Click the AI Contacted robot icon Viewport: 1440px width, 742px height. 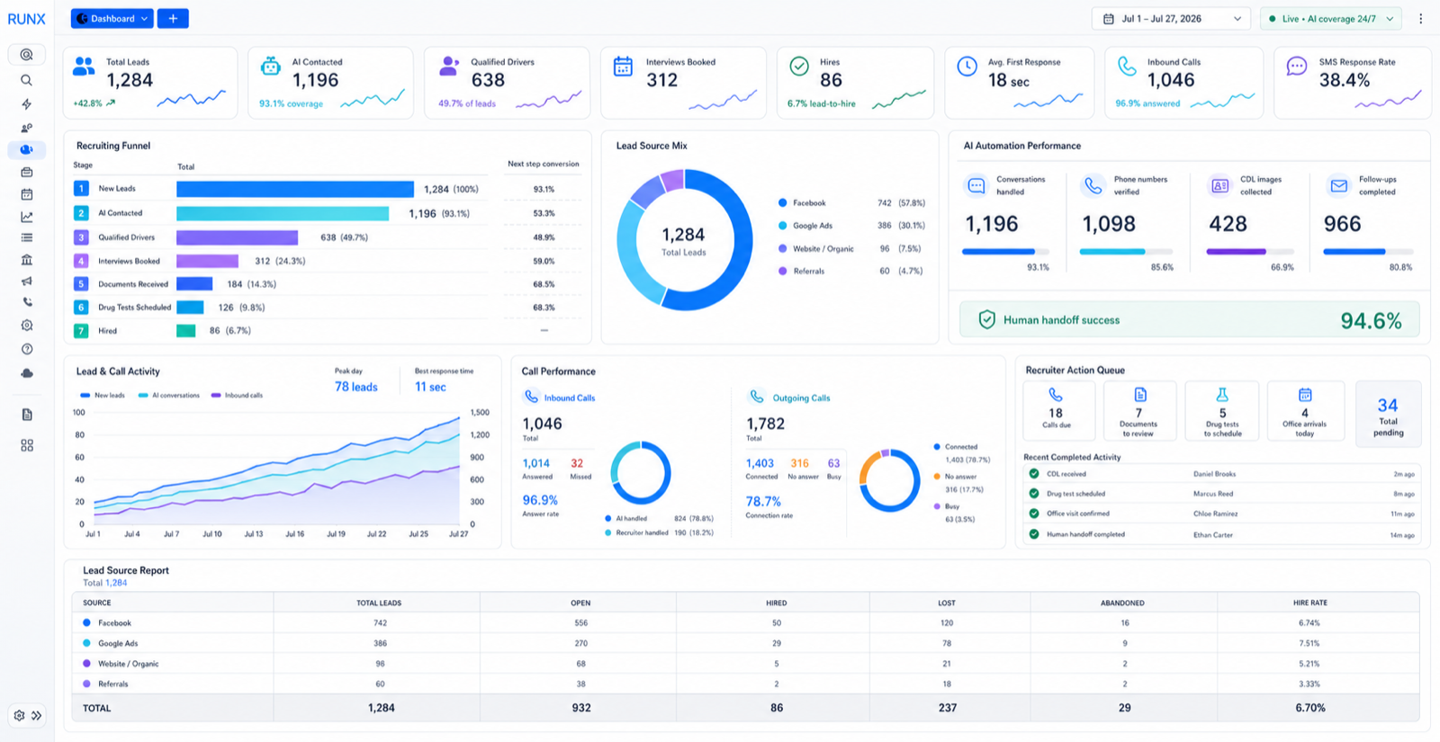point(270,66)
